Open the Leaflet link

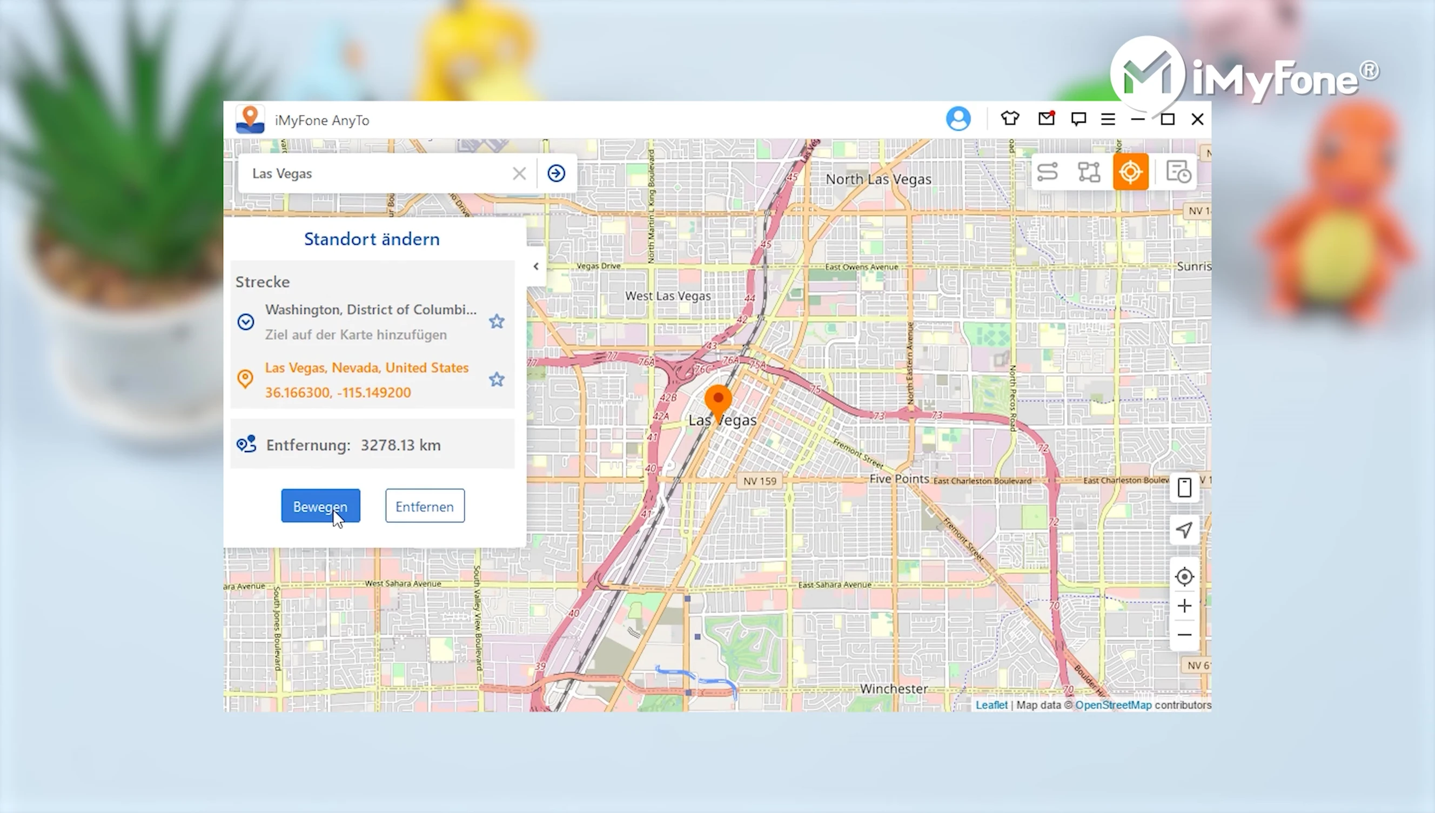click(x=991, y=706)
